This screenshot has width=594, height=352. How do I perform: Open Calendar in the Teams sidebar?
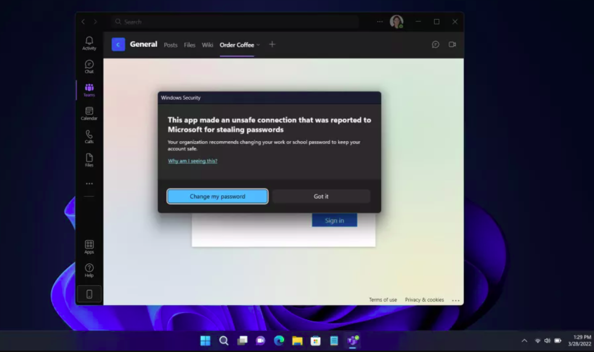coord(89,114)
